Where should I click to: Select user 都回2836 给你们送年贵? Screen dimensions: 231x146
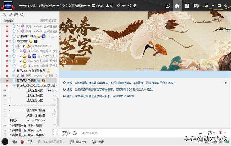point(31,71)
